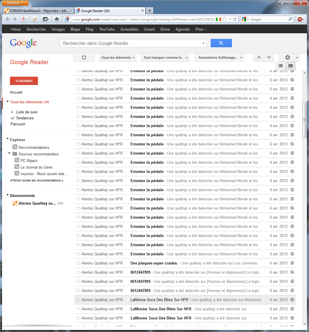
Task: Click the 'Rechercher dans Google Reader' field
Action: (133, 43)
